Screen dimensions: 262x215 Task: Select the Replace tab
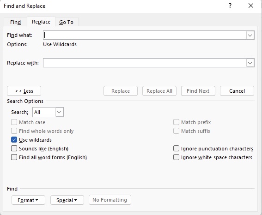[x=41, y=22]
